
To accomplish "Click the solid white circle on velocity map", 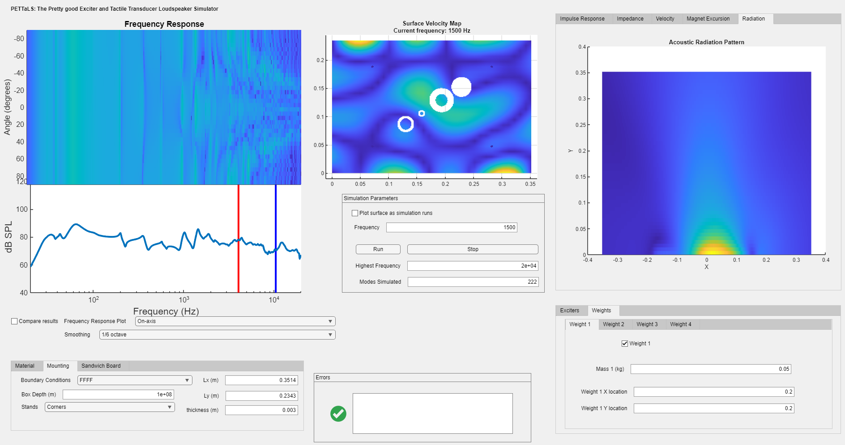I will (x=461, y=87).
